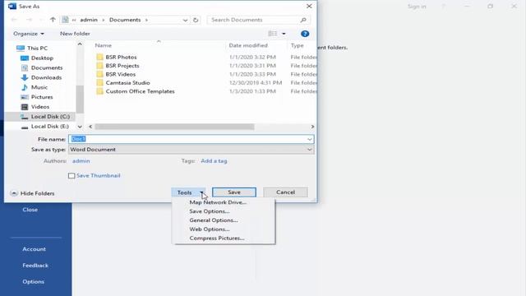Close the Save As dialog
Viewport: 526px width, 296px height.
[309, 7]
